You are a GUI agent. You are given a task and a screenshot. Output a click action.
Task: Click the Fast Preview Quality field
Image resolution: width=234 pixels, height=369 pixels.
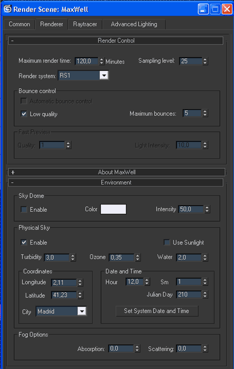[52, 145]
